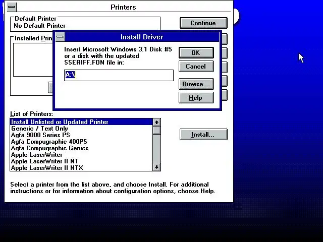Select Agfa Compugraphic 400PS
This screenshot has height=242, width=323.
point(81,142)
